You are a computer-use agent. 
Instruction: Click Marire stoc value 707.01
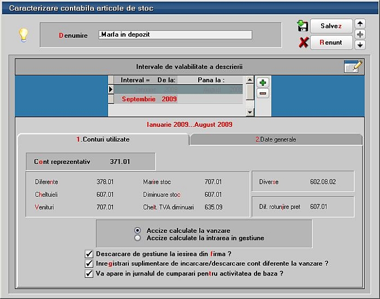point(213,182)
